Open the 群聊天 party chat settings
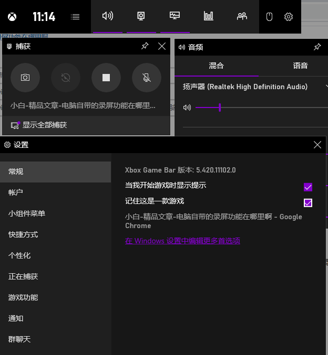The height and width of the screenshot is (355, 328). click(x=55, y=339)
